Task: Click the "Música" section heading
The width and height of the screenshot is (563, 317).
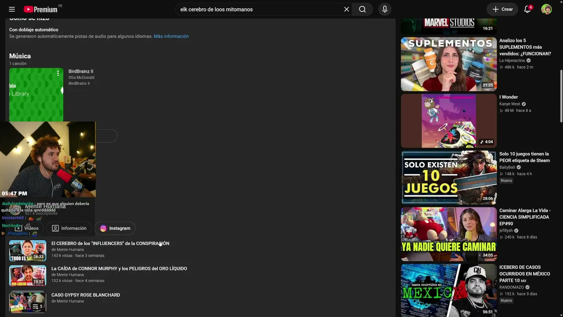Action: click(x=20, y=56)
